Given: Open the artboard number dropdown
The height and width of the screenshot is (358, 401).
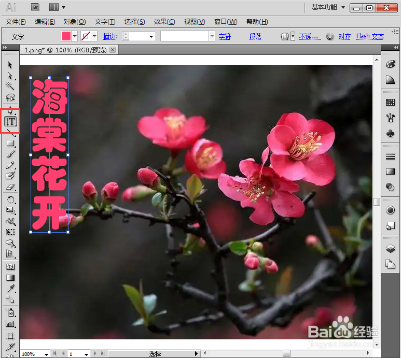Looking at the screenshot, I should pos(86,354).
